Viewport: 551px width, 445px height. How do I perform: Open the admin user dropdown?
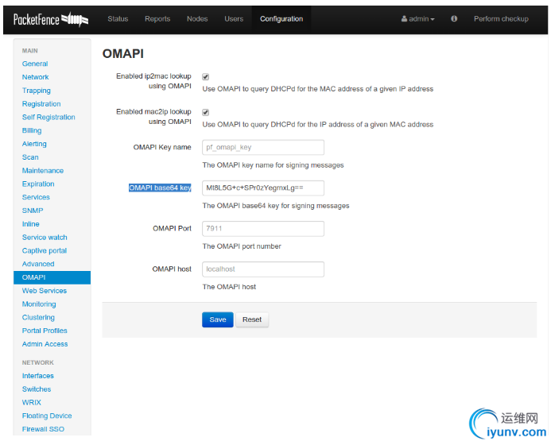tap(417, 19)
